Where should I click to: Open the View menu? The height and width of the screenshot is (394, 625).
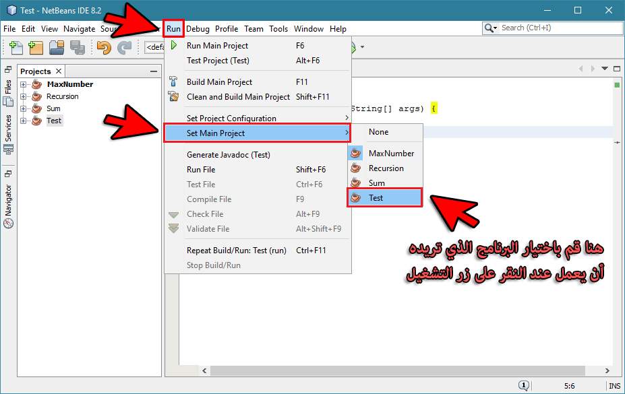[x=49, y=29]
